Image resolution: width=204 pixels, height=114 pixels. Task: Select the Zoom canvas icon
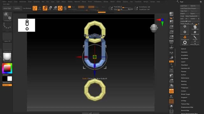click(x=171, y=27)
